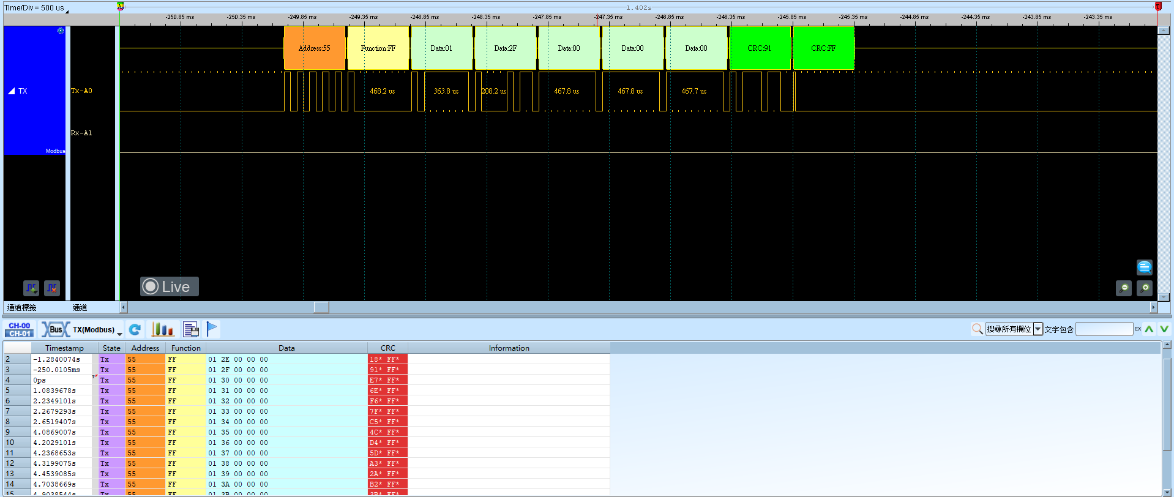The height and width of the screenshot is (497, 1174).
Task: Toggle the Live capture button
Action: point(170,286)
